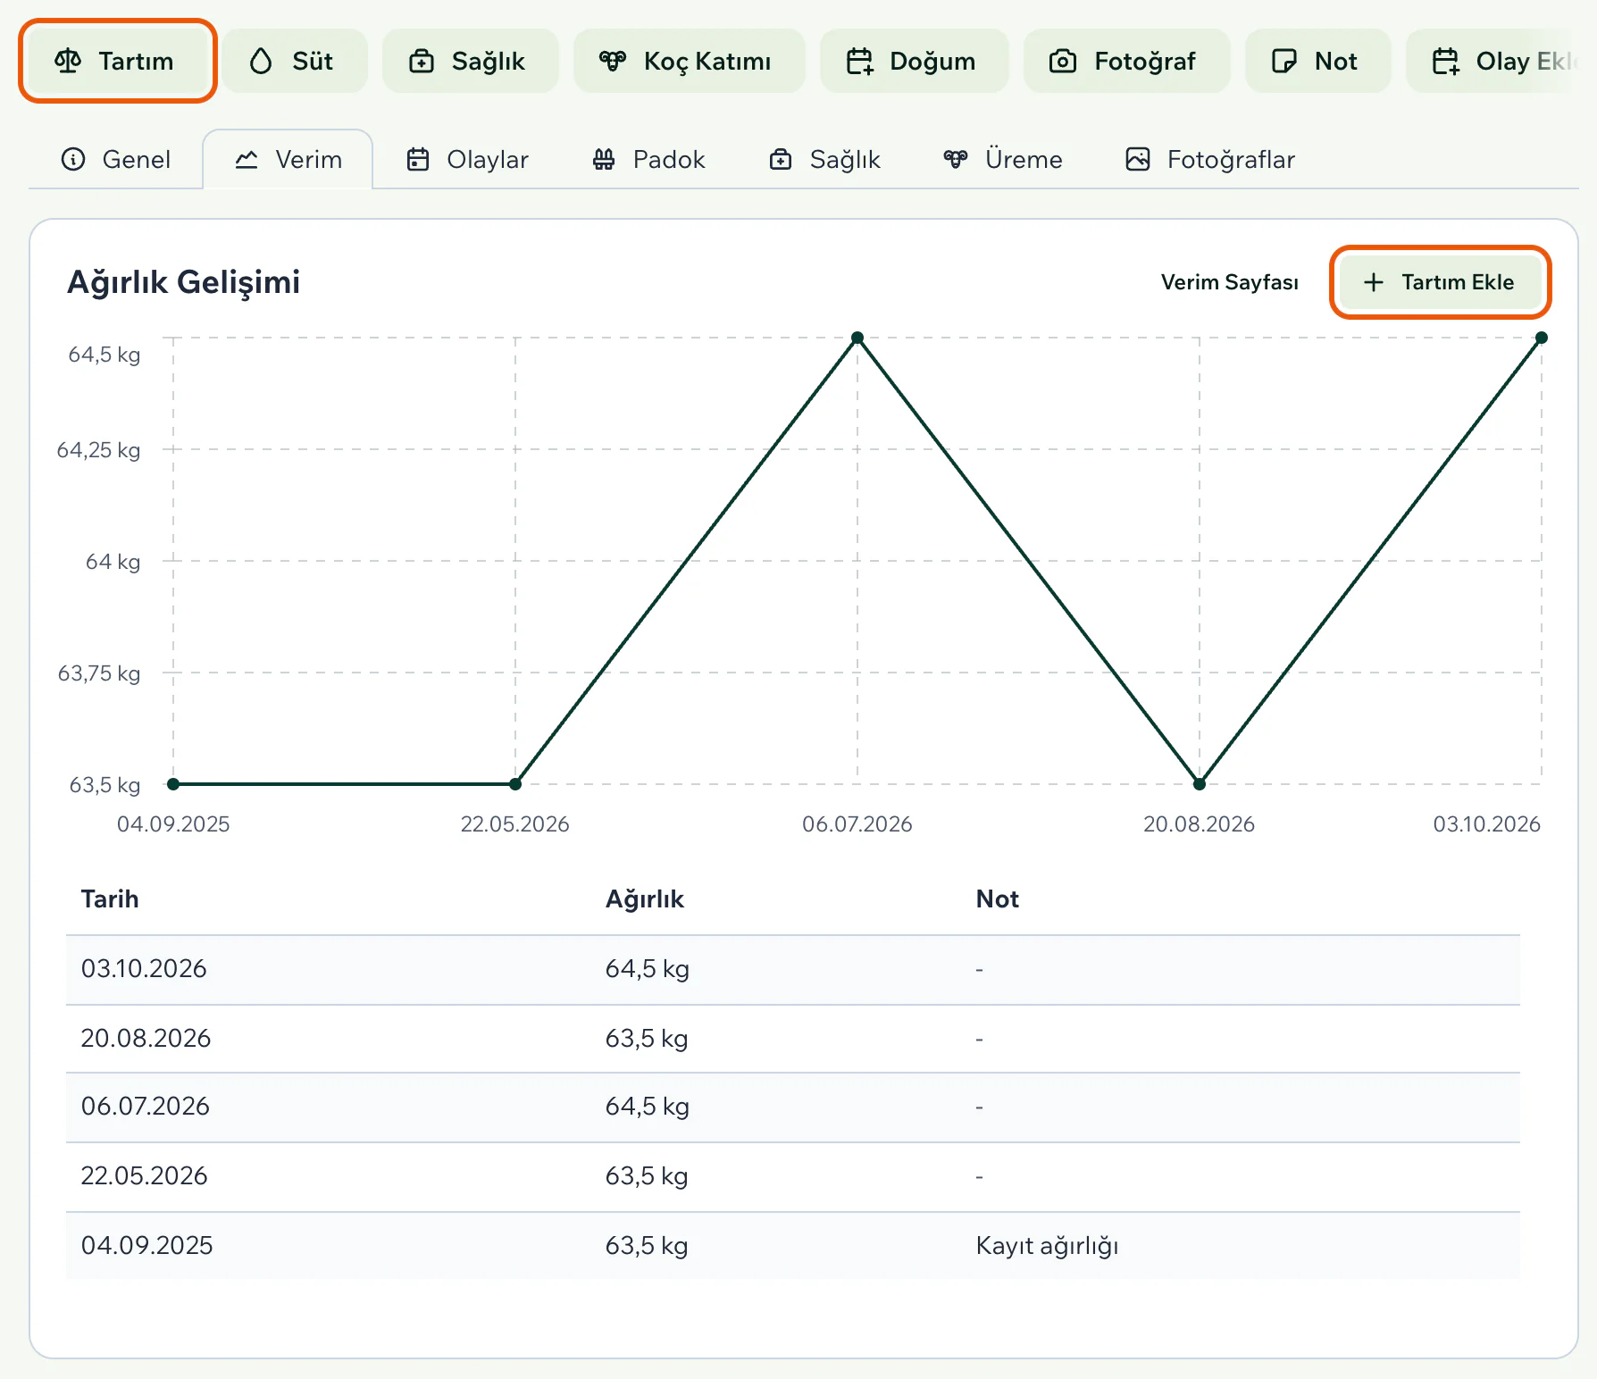The width and height of the screenshot is (1597, 1379).
Task: Add a weighing with Tartım Ekle
Action: click(x=1440, y=282)
